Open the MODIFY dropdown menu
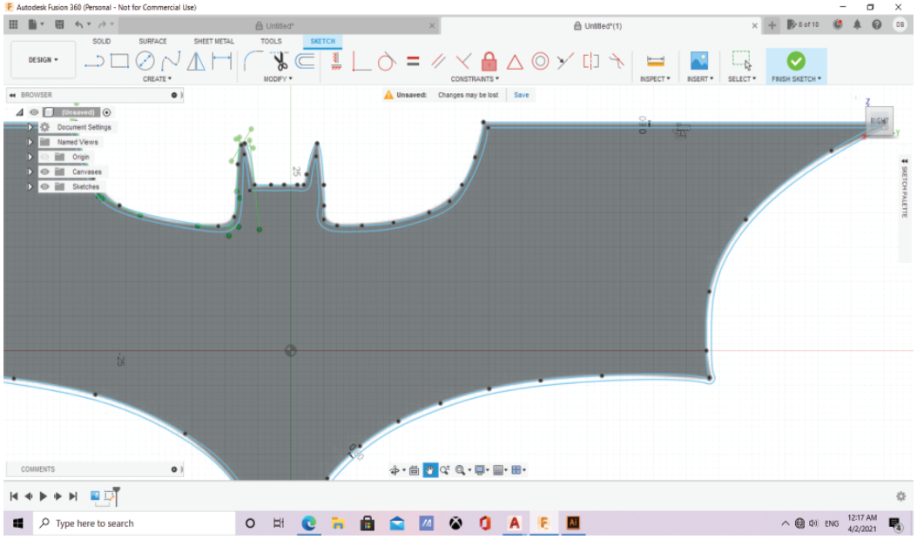The width and height of the screenshot is (924, 539). (278, 79)
